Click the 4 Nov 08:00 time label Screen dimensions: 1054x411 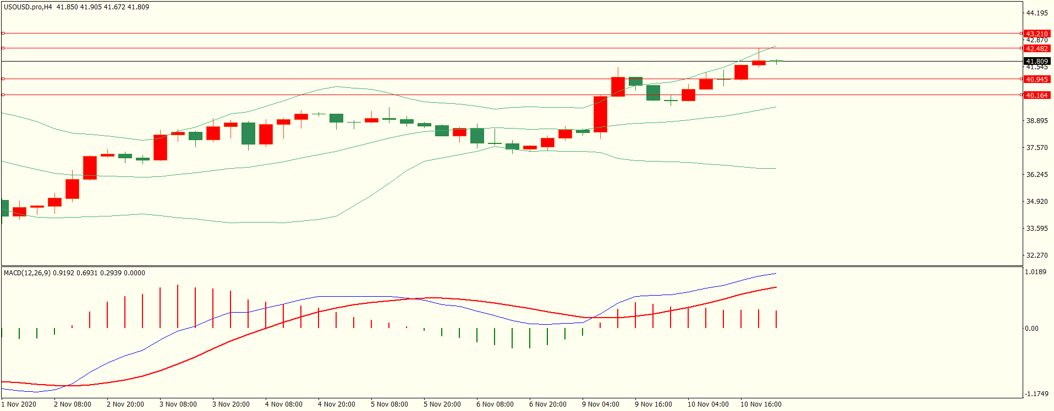(x=284, y=404)
